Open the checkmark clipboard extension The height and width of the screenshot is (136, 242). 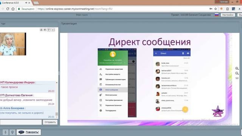click(228, 9)
